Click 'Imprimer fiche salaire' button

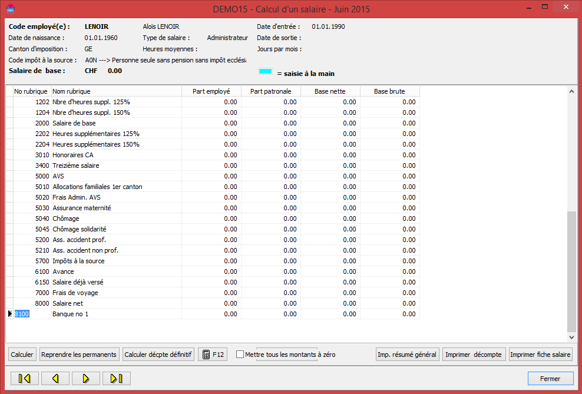(x=540, y=355)
